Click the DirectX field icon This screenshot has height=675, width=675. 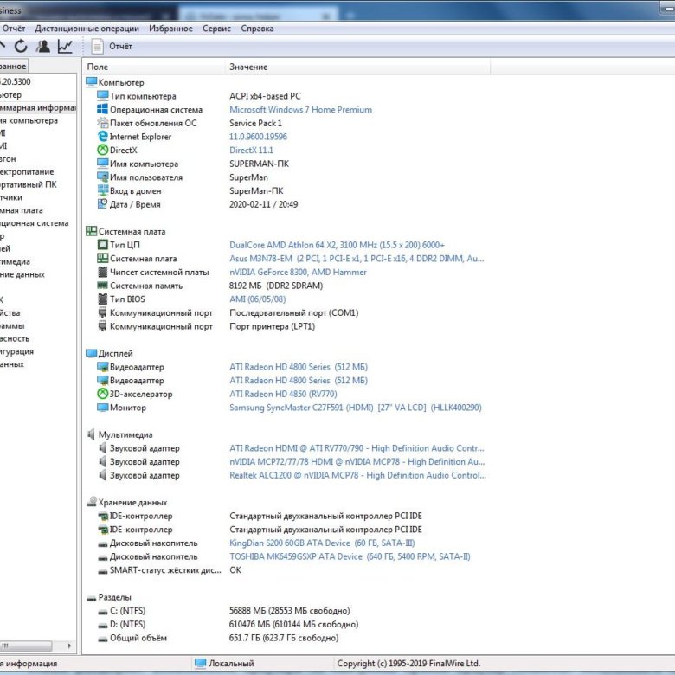[x=102, y=151]
